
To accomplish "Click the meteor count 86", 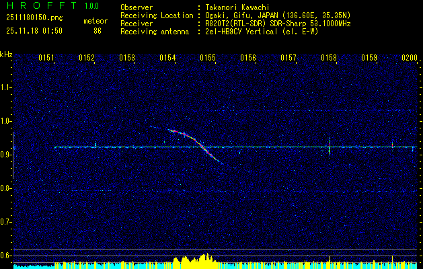I will tap(98, 31).
